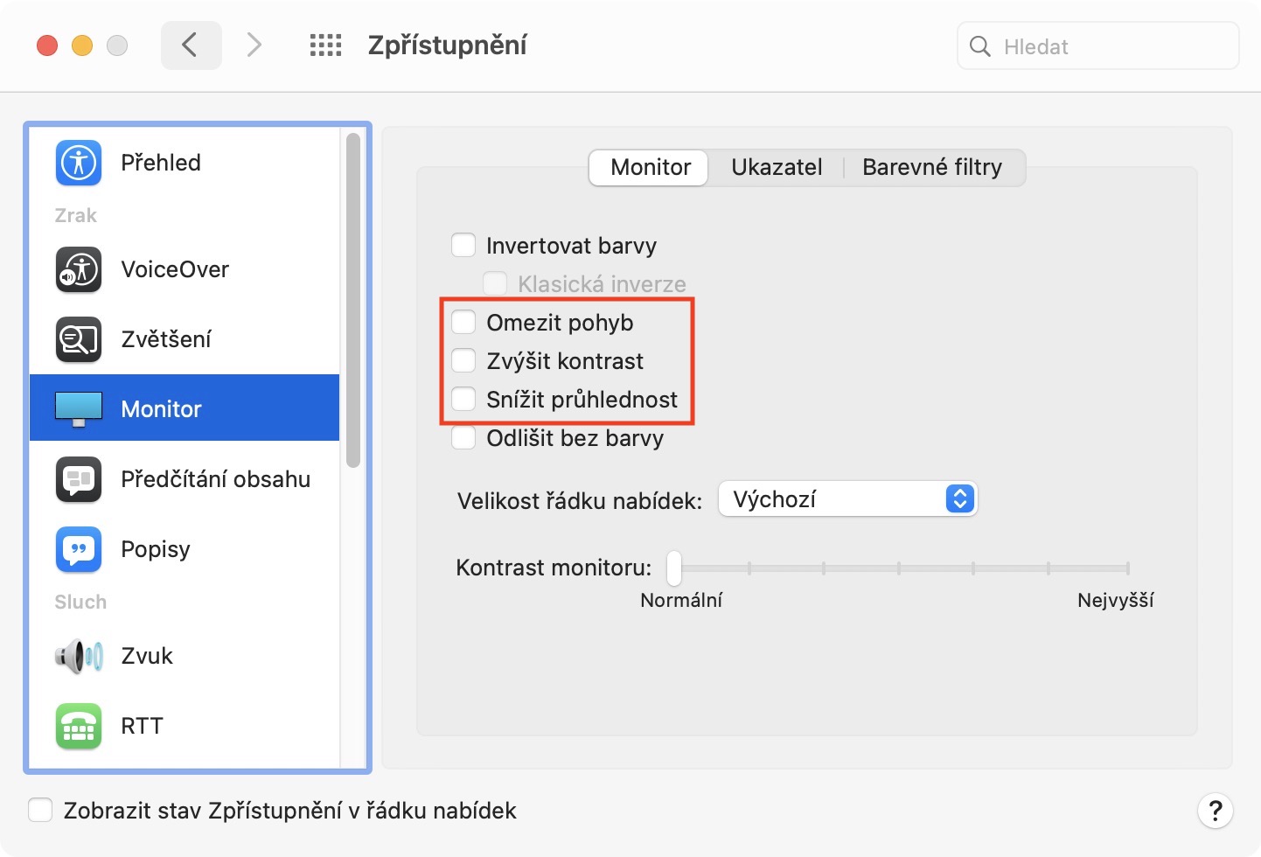Enable the Invertovat barvy checkbox

(x=463, y=246)
